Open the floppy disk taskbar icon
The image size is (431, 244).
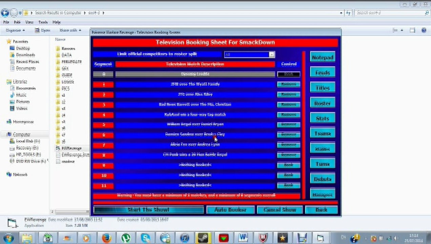click(302, 238)
